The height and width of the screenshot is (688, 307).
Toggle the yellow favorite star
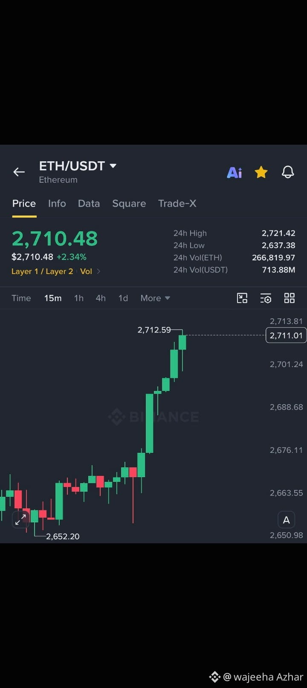(x=261, y=172)
